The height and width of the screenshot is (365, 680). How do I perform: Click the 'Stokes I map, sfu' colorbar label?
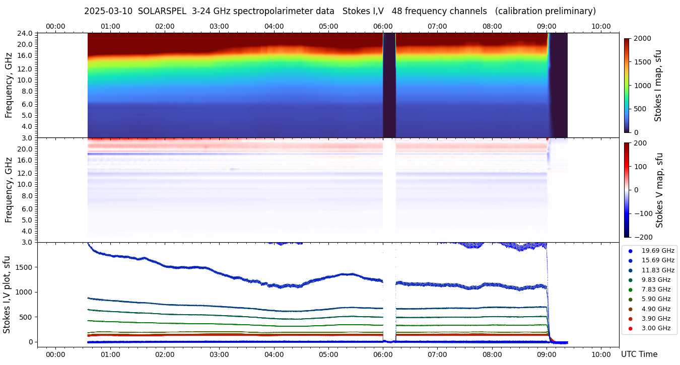click(658, 86)
